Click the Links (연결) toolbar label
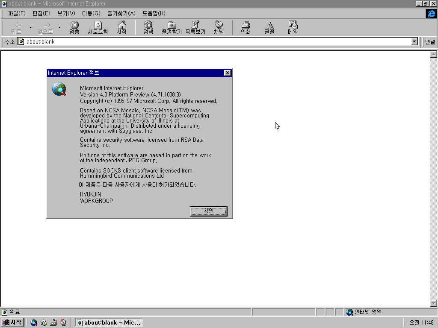The width and height of the screenshot is (438, 328). pos(430,42)
